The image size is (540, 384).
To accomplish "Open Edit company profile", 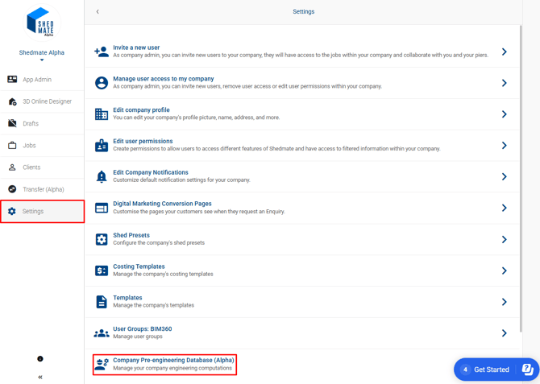I will [141, 109].
